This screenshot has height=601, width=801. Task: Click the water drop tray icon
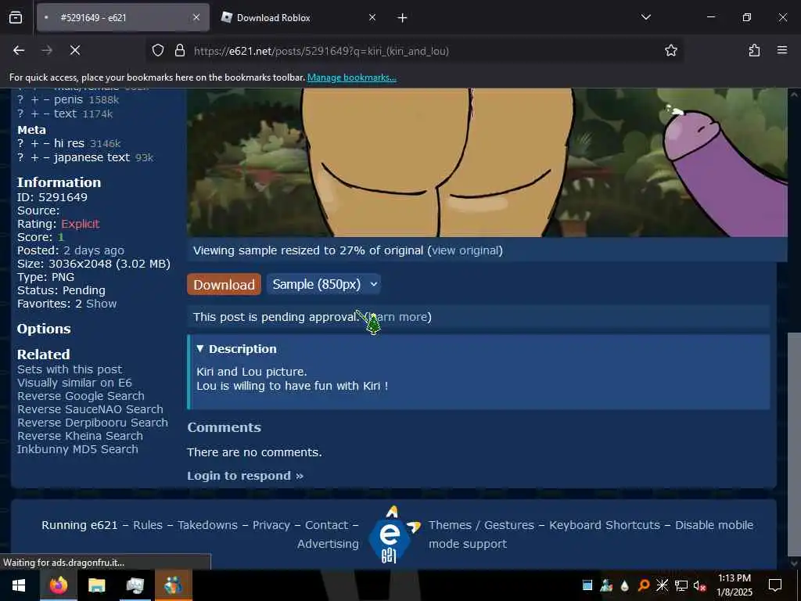pyautogui.click(x=624, y=585)
